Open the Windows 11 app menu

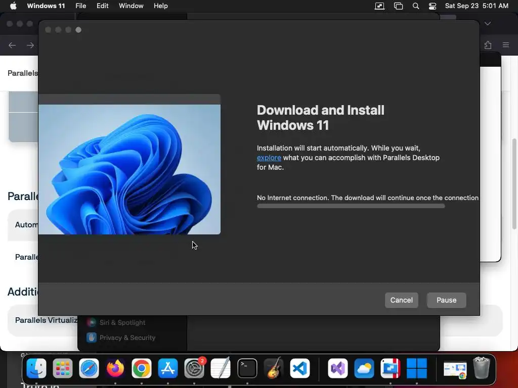coord(46,6)
